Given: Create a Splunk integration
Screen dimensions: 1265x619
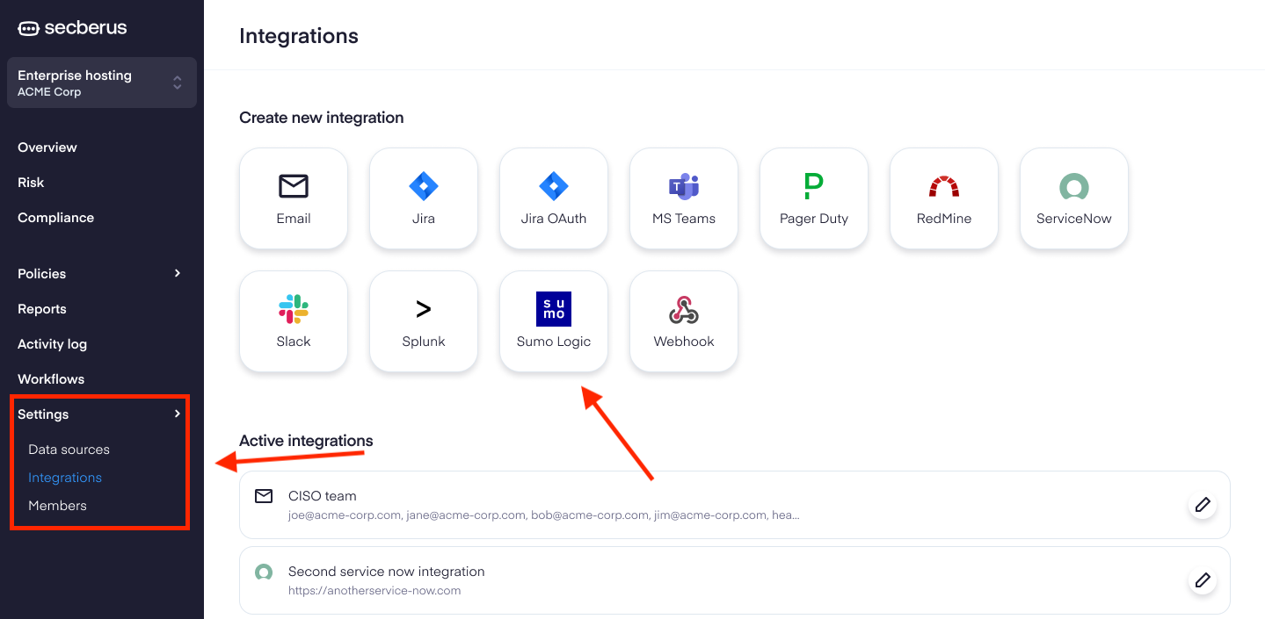Looking at the screenshot, I should 424,321.
